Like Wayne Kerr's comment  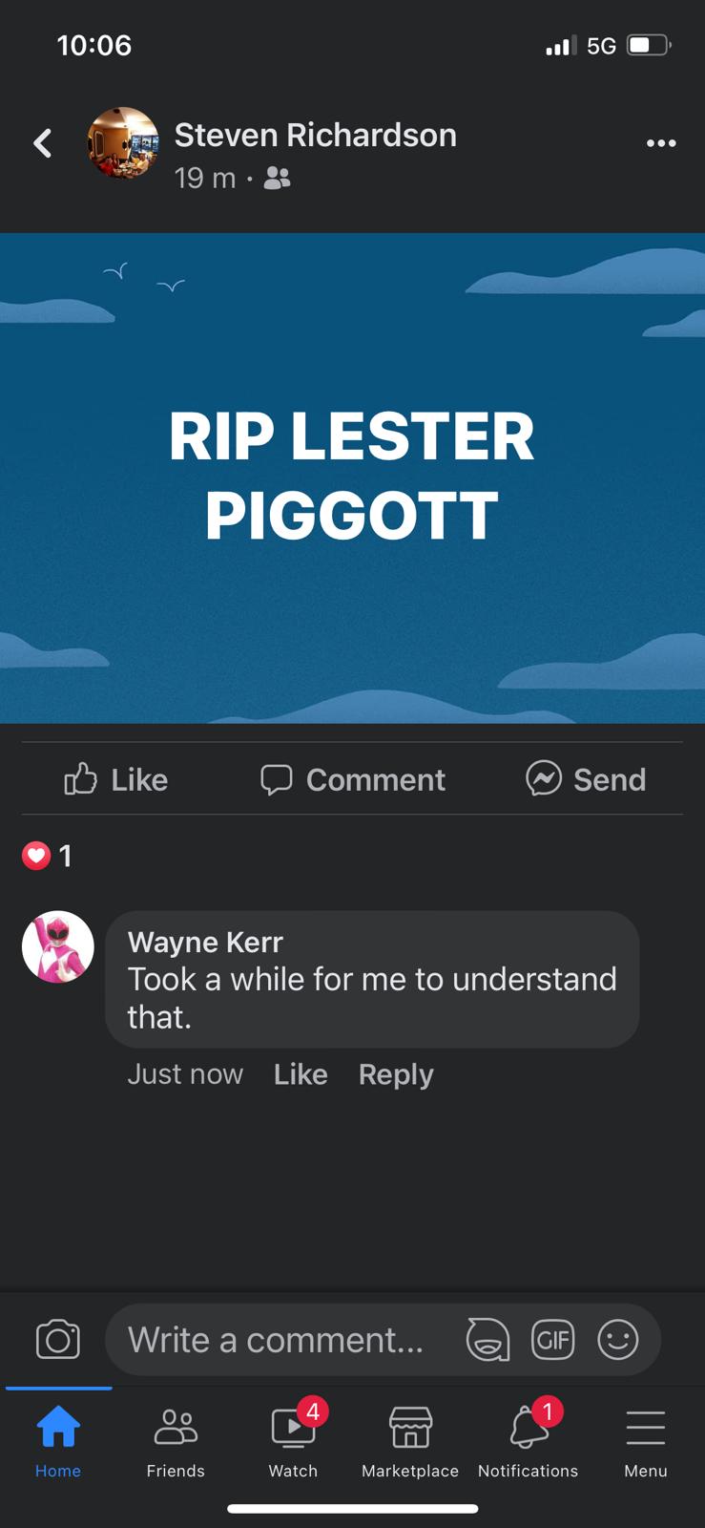[301, 1074]
